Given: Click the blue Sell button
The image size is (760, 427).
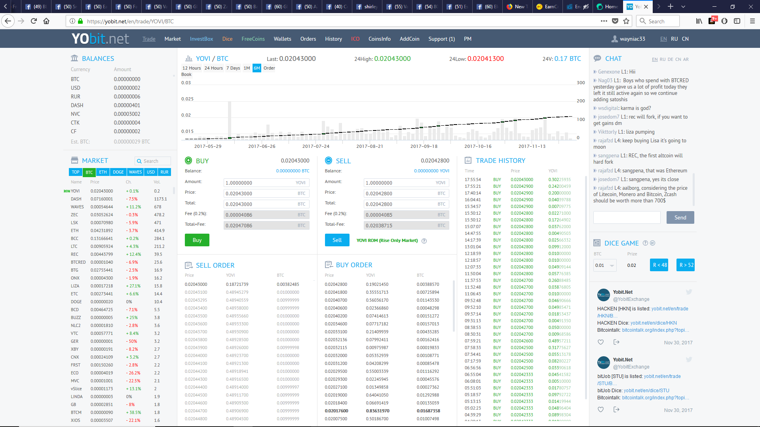Looking at the screenshot, I should coord(337,240).
